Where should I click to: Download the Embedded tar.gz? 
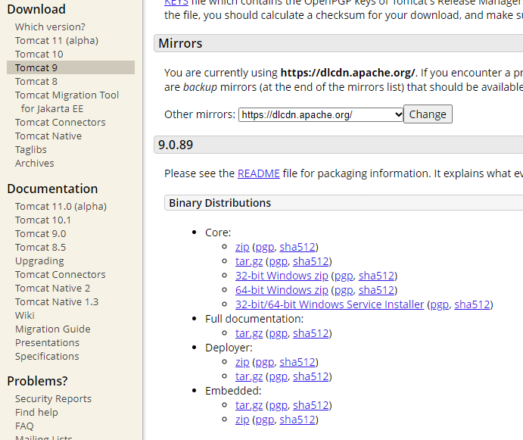pos(249,405)
